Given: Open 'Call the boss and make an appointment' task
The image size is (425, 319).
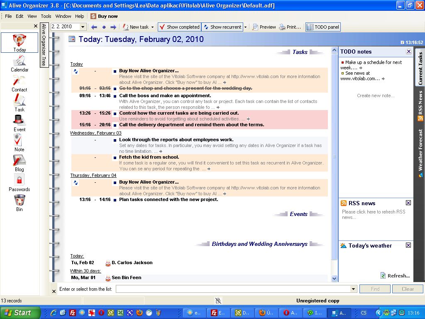Looking at the screenshot, I should coord(165,96).
